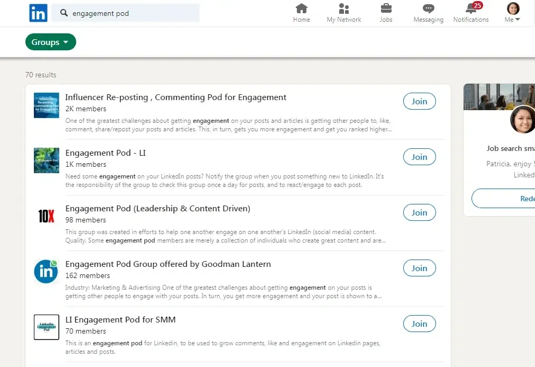Click the ad banner office image
The width and height of the screenshot is (535, 367).
tap(499, 96)
